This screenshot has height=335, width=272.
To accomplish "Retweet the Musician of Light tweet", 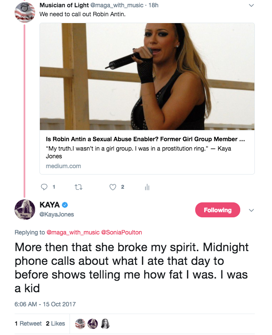I will point(79,187).
